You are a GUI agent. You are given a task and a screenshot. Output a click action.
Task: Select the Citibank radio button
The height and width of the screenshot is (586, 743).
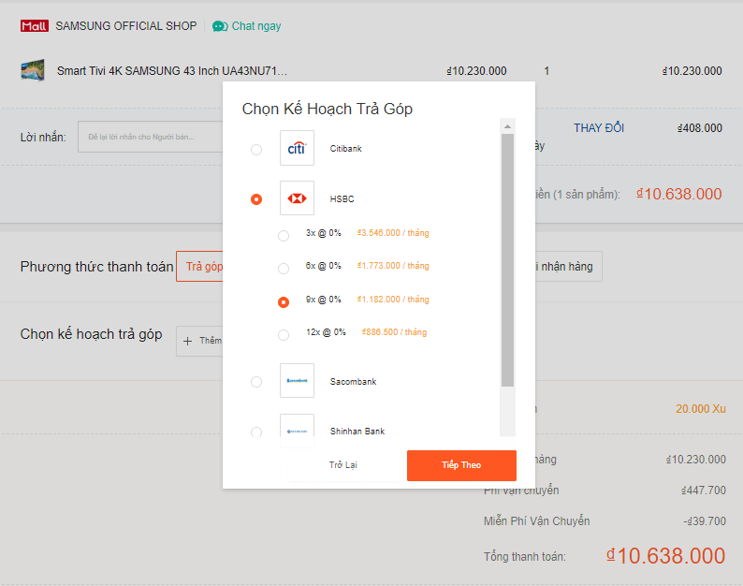256,150
